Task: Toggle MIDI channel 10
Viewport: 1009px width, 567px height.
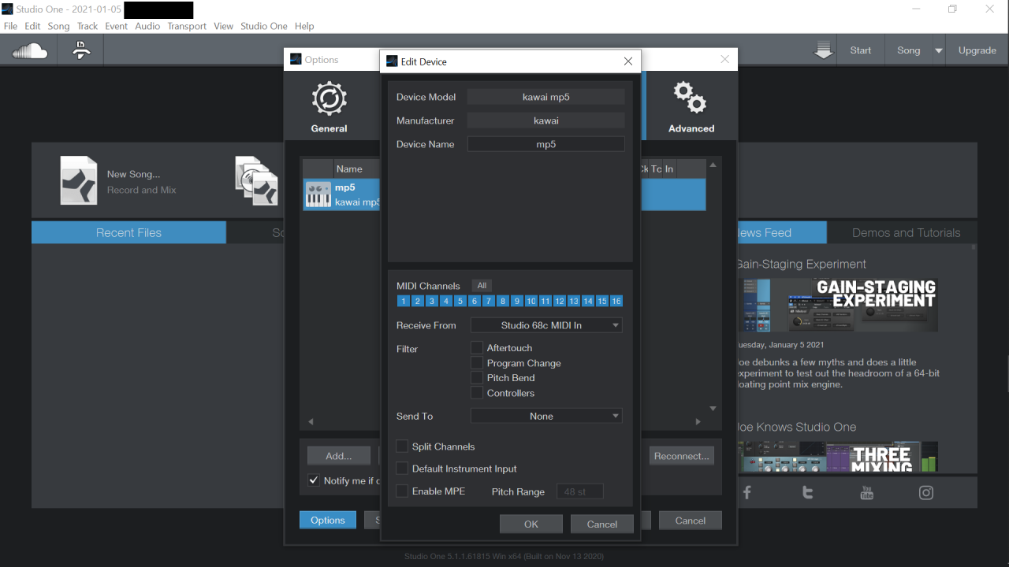Action: [x=531, y=301]
